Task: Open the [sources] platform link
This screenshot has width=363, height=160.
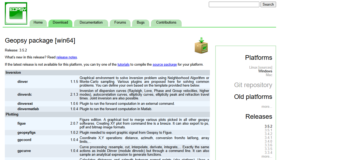Action: 265,68
